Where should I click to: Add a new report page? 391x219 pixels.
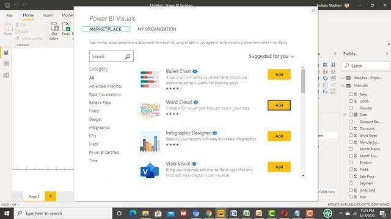coord(51,196)
